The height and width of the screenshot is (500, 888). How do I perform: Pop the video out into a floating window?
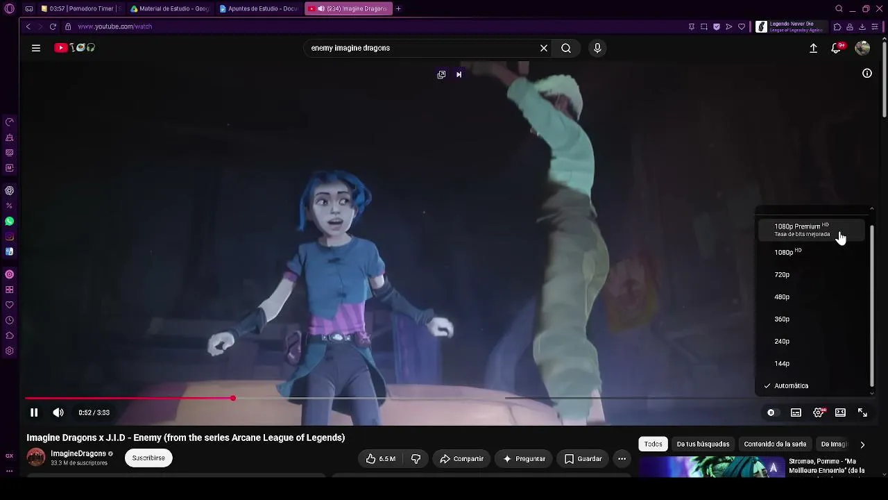coord(441,74)
